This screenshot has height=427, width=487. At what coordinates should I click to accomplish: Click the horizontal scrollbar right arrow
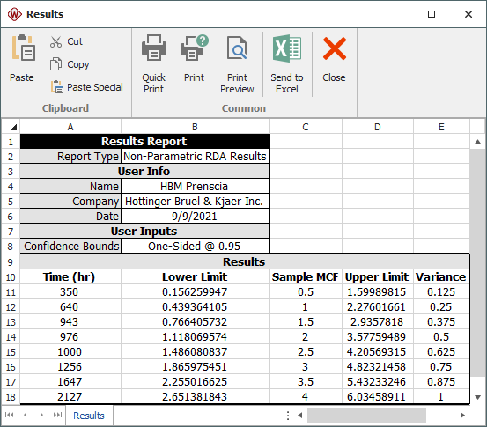462,416
